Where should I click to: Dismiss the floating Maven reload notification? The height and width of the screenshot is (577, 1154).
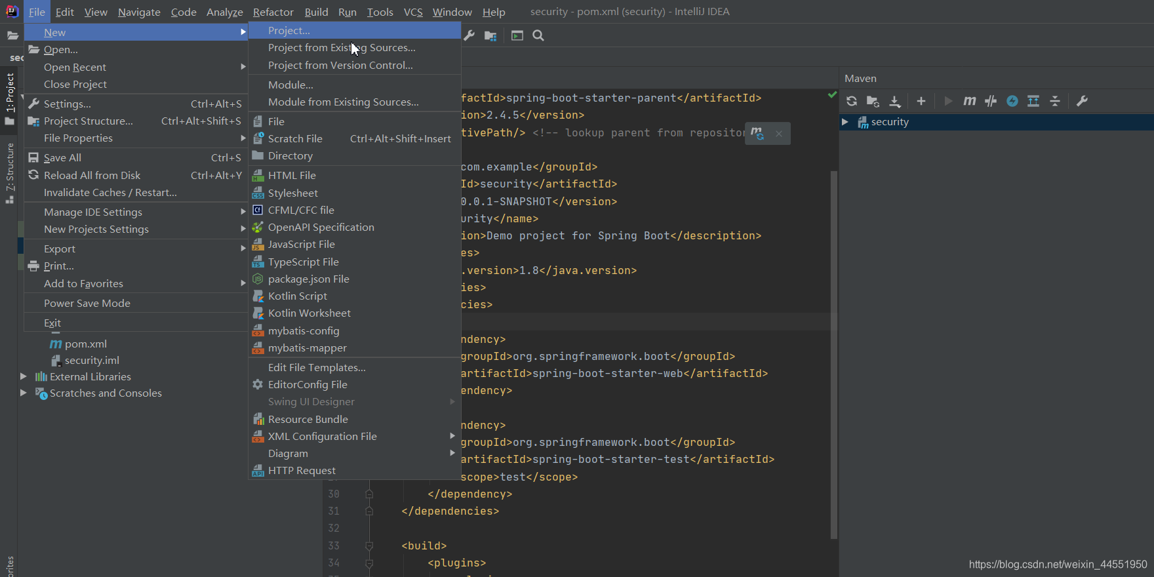point(779,134)
